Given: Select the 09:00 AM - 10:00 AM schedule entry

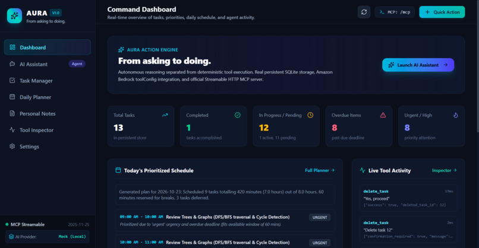Looking at the screenshot, I should [x=225, y=221].
